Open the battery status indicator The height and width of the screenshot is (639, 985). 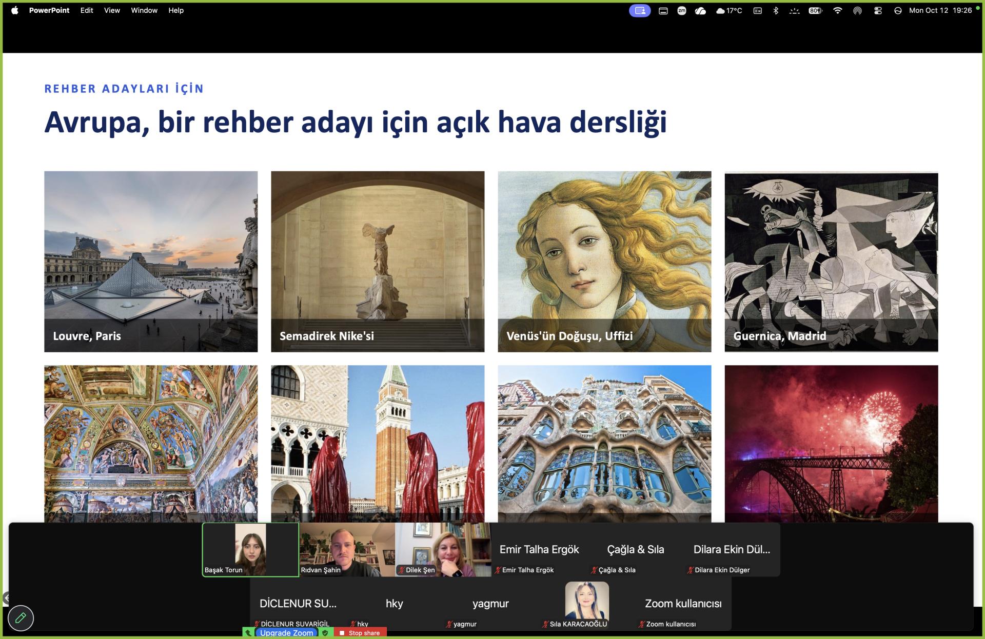click(x=815, y=11)
